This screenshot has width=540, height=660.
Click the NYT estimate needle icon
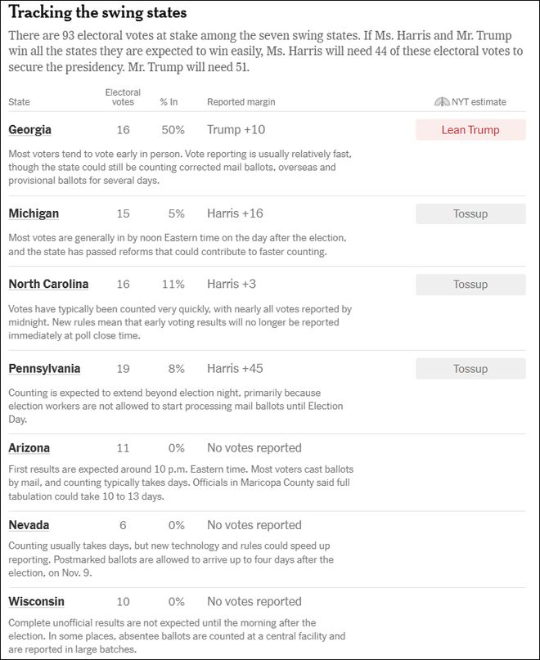click(x=442, y=102)
